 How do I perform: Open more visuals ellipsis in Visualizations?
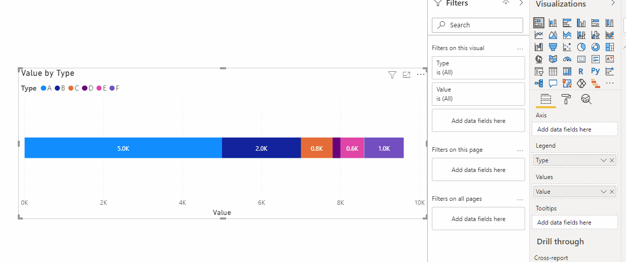click(x=610, y=83)
